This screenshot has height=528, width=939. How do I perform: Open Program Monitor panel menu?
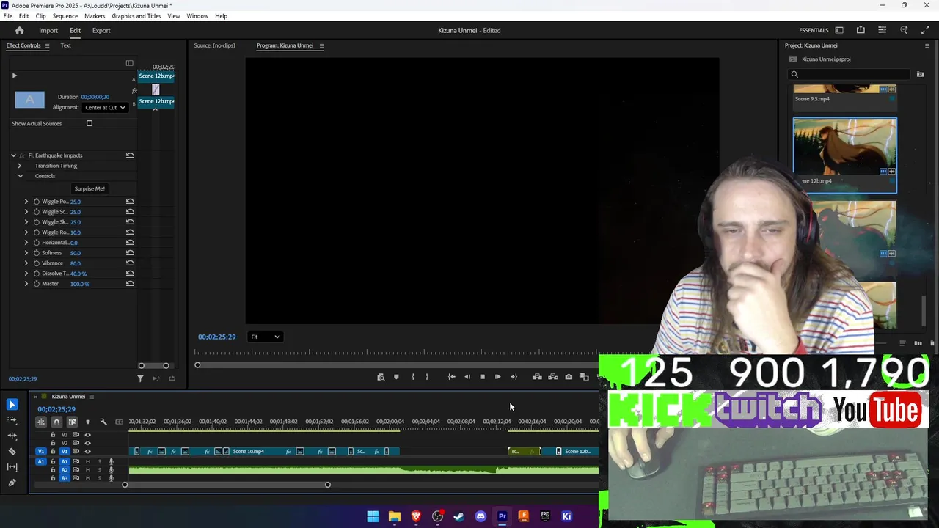[321, 45]
